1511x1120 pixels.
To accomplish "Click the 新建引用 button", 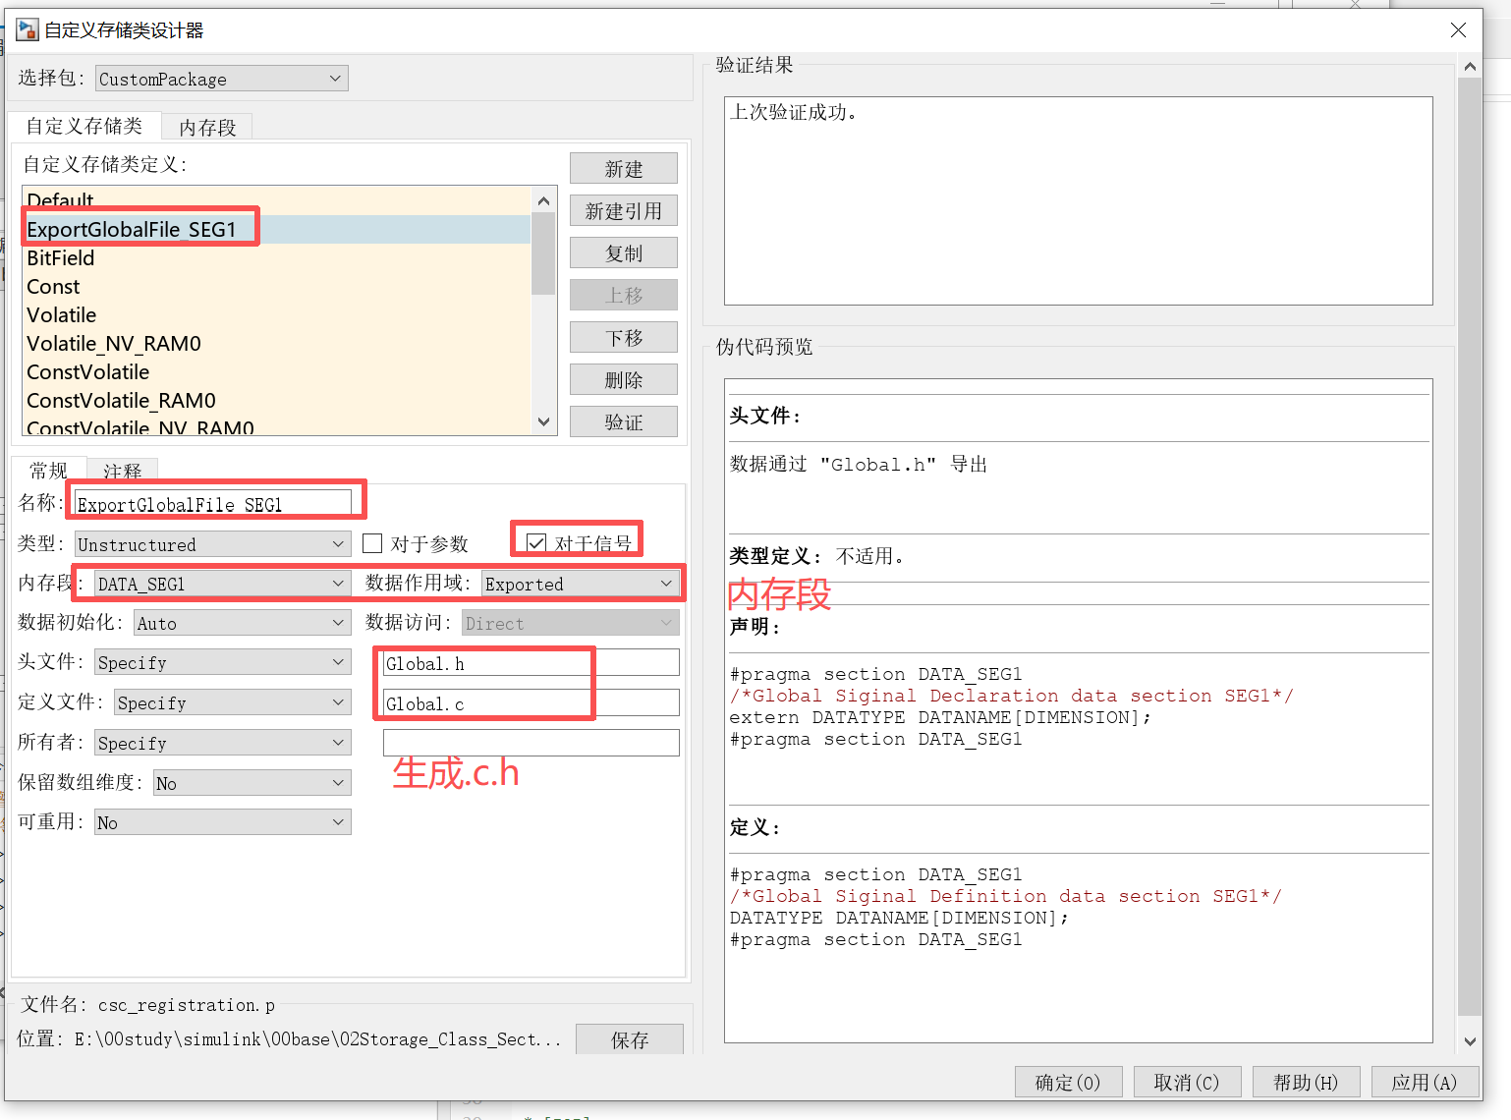I will [624, 211].
